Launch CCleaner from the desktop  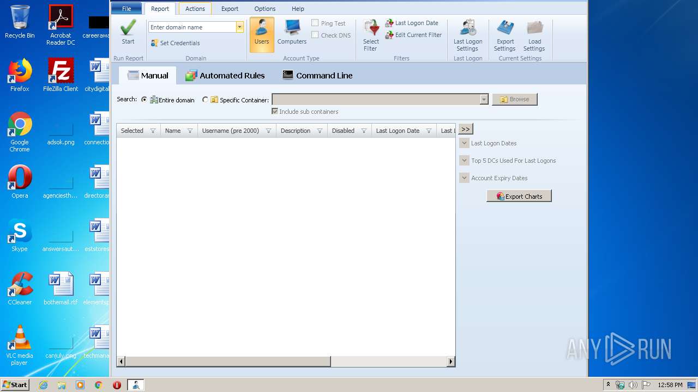[20, 289]
